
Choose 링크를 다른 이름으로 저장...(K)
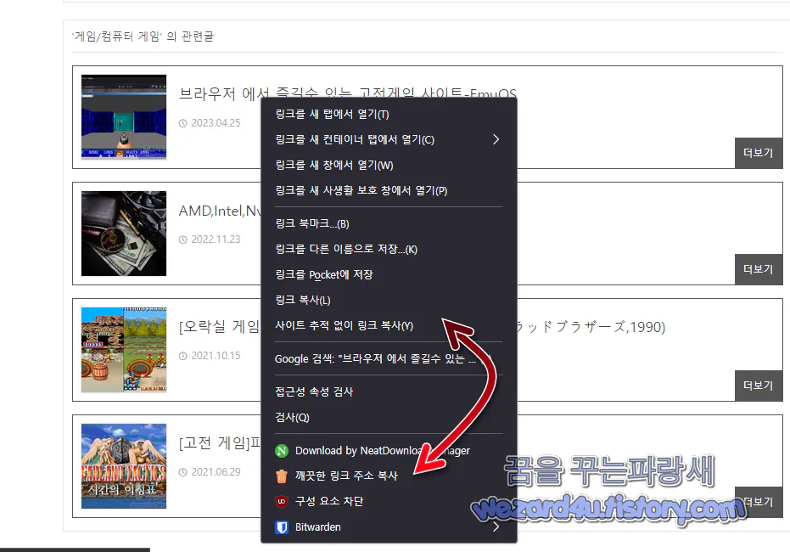pyautogui.click(x=389, y=249)
